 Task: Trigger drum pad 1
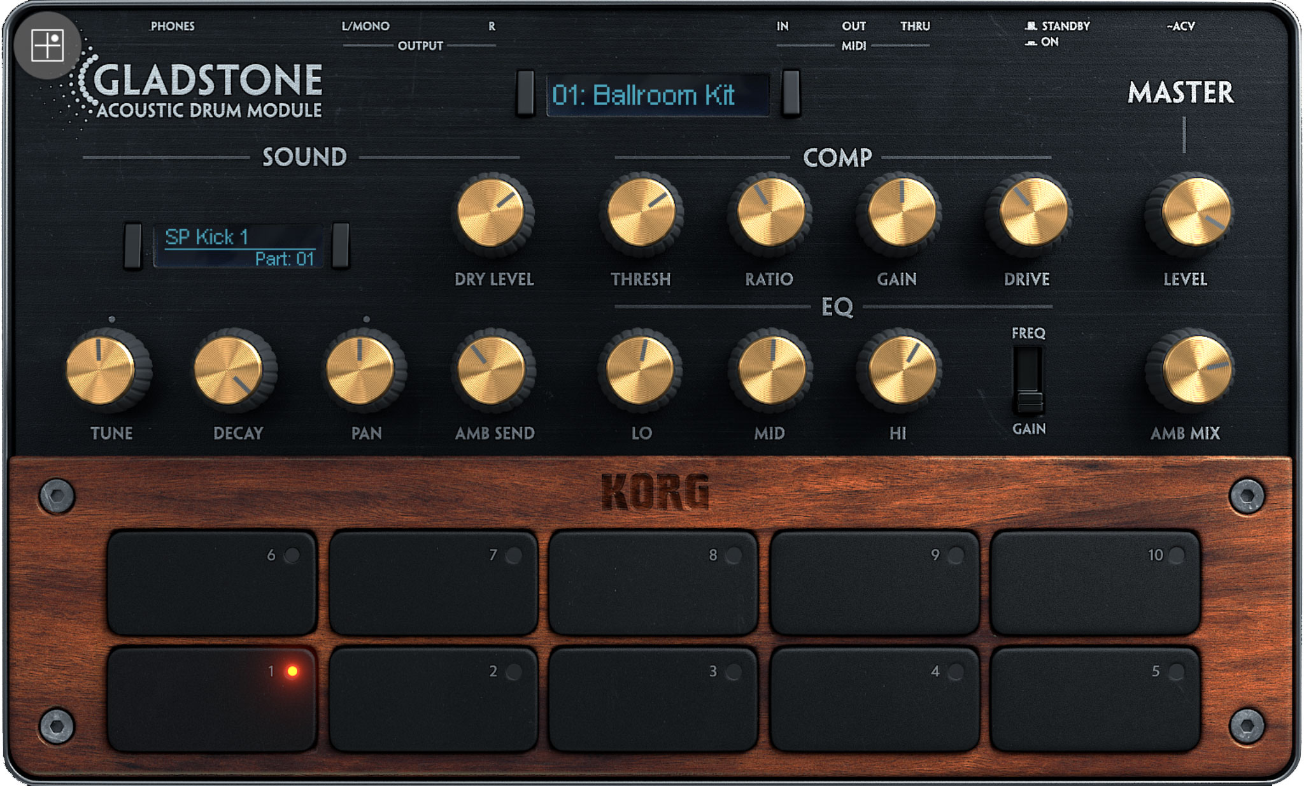pyautogui.click(x=212, y=699)
